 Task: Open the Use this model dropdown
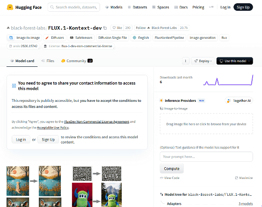234,61
